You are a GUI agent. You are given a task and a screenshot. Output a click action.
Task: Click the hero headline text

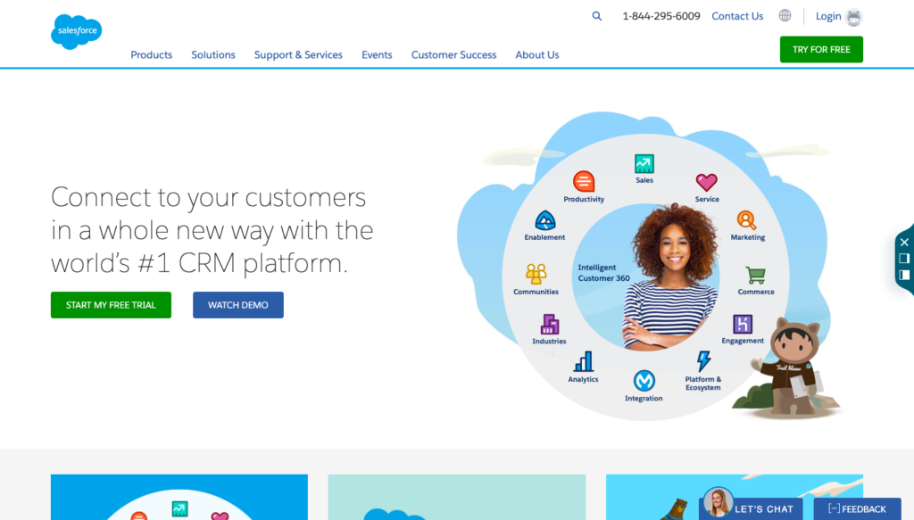tap(212, 229)
